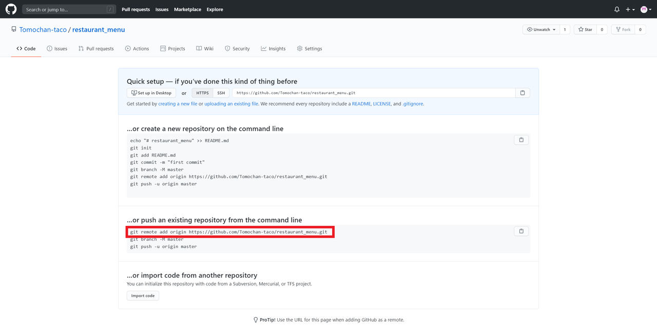This screenshot has width=657, height=330.
Task: Switch to the repository Issues tab
Action: pos(57,49)
